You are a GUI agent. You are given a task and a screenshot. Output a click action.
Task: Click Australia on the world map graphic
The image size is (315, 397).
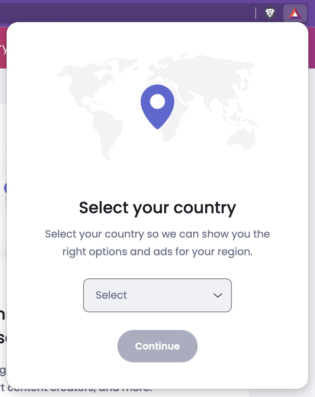click(x=242, y=139)
